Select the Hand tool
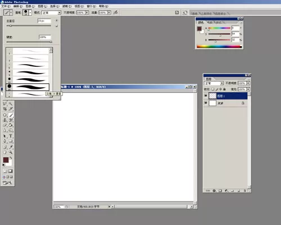This screenshot has width=281, height=225. 5,152
